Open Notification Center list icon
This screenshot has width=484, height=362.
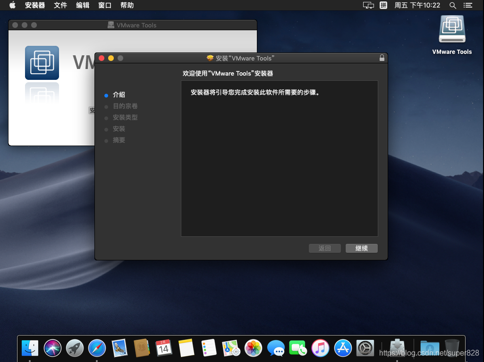(x=468, y=5)
